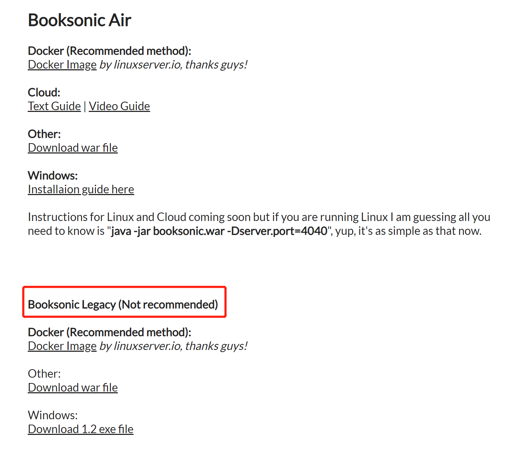Viewport: 510px width, 453px height.
Task: Open the Installaion guide here link
Action: click(81, 189)
